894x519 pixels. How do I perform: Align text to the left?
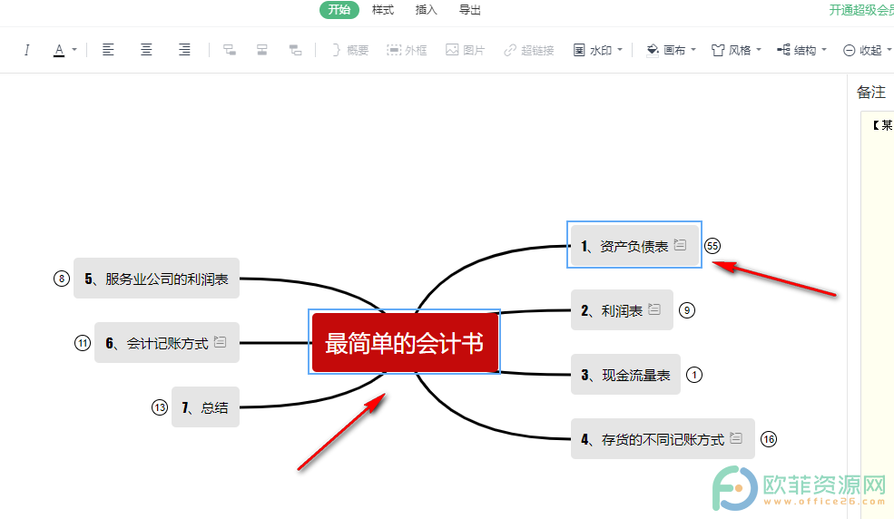point(108,50)
